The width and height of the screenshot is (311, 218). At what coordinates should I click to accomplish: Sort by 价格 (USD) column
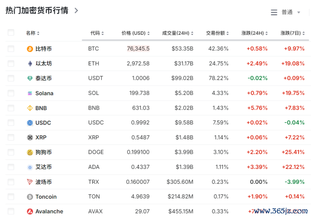point(136,33)
